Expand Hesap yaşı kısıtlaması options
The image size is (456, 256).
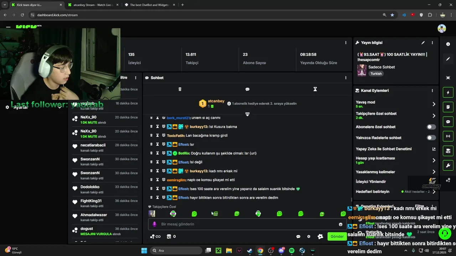point(434,160)
